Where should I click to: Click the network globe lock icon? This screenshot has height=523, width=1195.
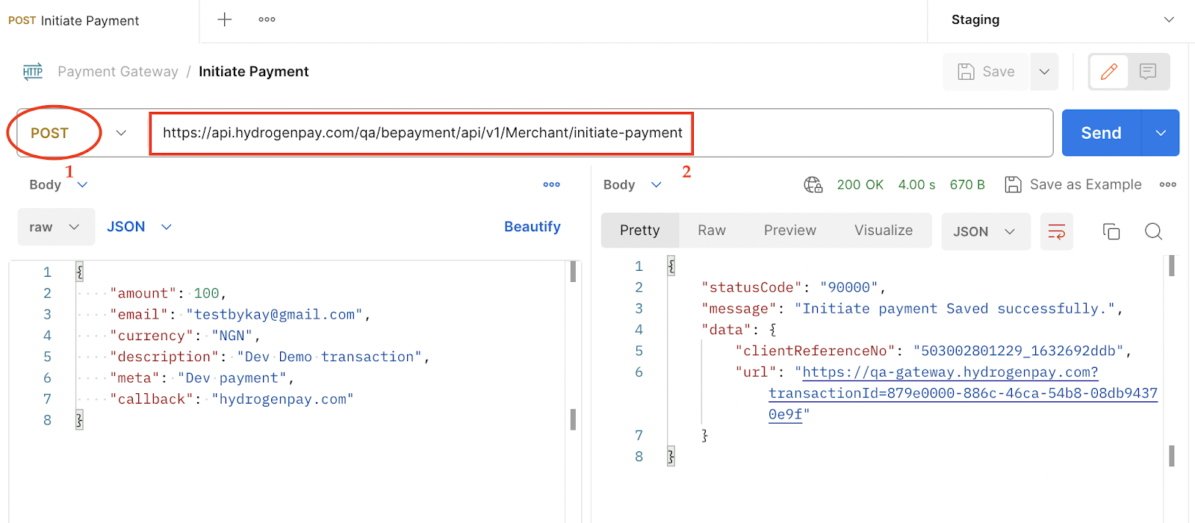(813, 184)
